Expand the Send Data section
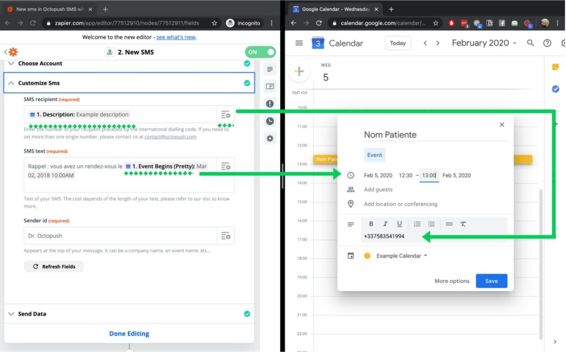 click(x=129, y=314)
